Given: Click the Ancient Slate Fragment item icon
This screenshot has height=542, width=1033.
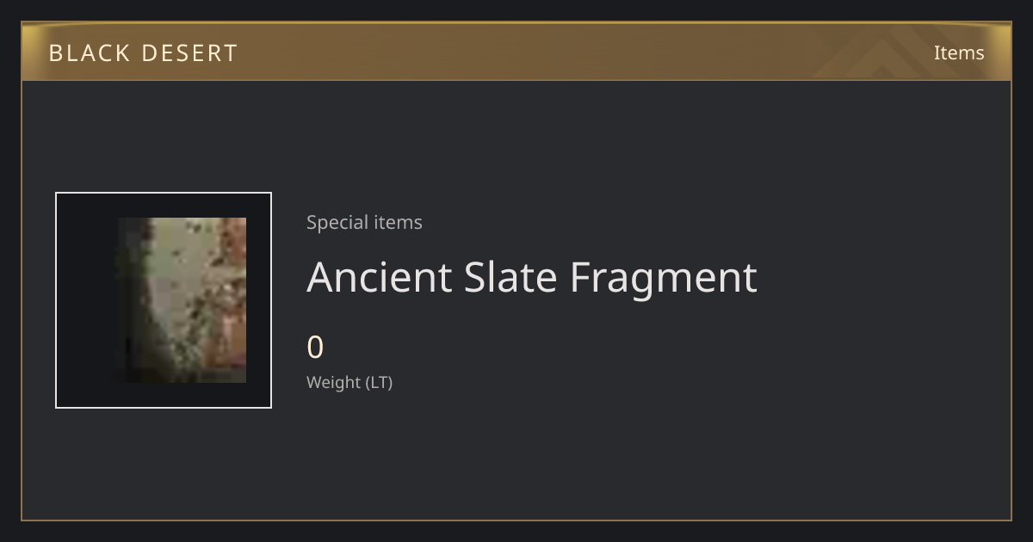Looking at the screenshot, I should pyautogui.click(x=181, y=300).
